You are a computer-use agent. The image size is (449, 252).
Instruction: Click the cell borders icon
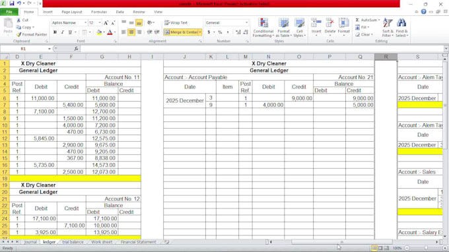pos(85,32)
